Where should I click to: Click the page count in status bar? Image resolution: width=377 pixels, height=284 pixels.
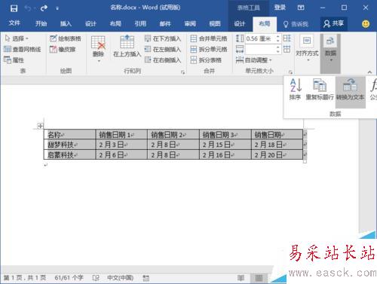25,278
